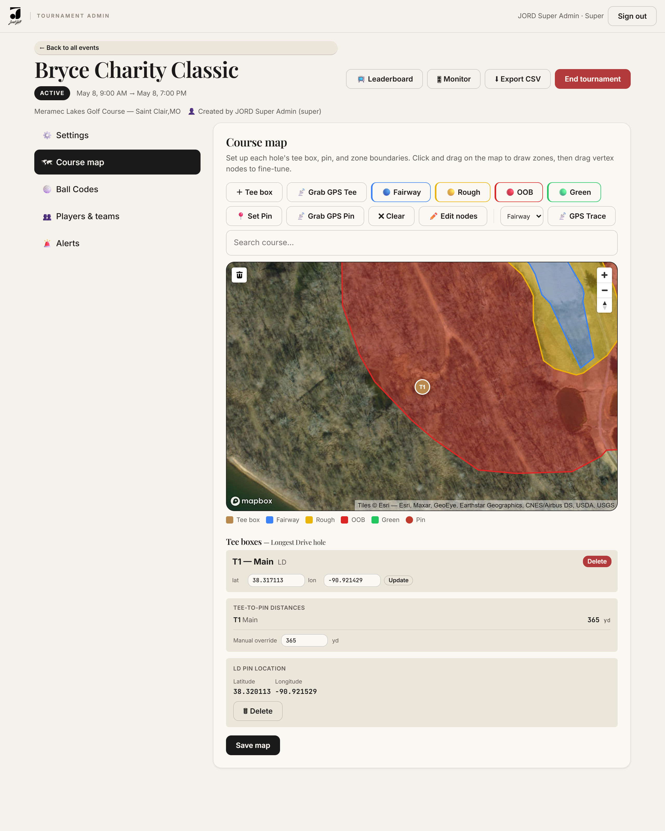Click the Ball Codes ball icon

pos(47,189)
